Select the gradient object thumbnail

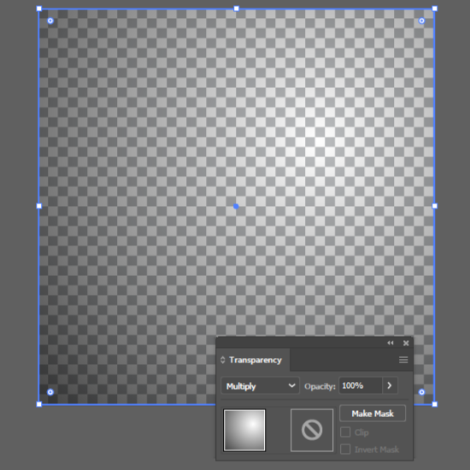click(244, 430)
